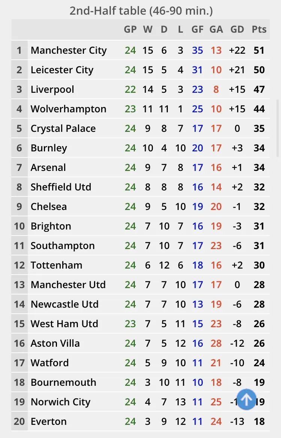Open Crystal Palace team page

[63, 128]
